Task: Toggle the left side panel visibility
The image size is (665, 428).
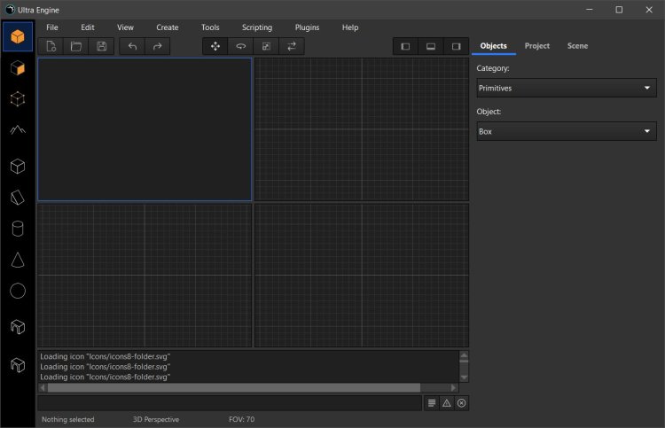Action: (x=405, y=46)
